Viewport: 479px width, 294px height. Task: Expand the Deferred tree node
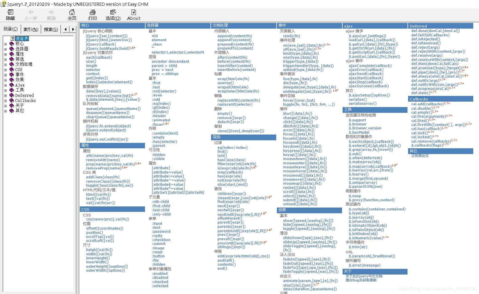5,96
